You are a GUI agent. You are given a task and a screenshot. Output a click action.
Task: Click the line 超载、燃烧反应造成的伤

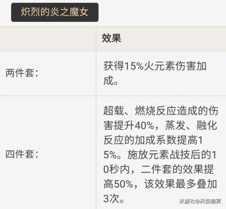160,111
